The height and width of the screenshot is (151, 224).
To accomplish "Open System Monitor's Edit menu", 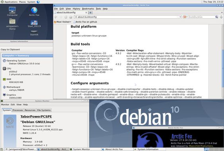I will click(13, 105).
